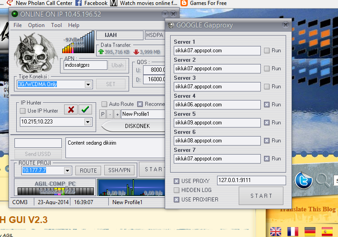
Task: Click the dragon skull logo image
Action: click(x=36, y=53)
